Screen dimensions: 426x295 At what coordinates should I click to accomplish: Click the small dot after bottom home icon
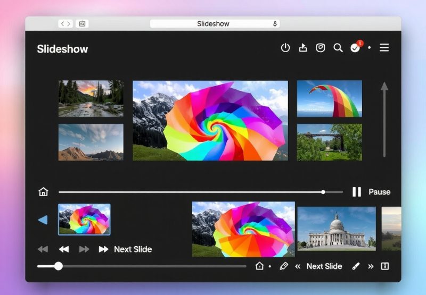[x=270, y=266]
